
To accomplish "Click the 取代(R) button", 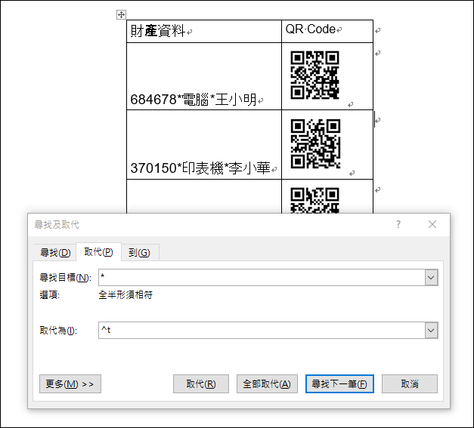I will point(201,384).
